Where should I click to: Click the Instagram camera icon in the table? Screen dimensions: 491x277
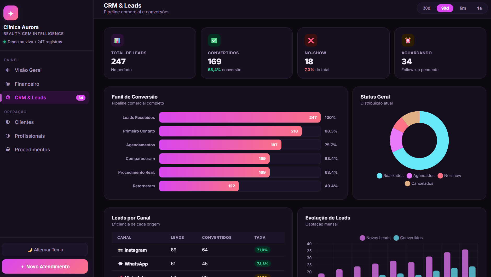[x=120, y=250]
